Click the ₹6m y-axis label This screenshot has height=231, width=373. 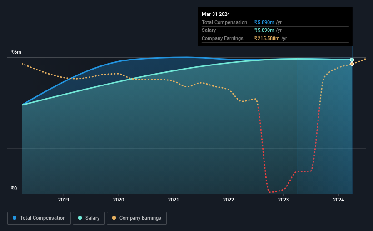[x=16, y=52]
